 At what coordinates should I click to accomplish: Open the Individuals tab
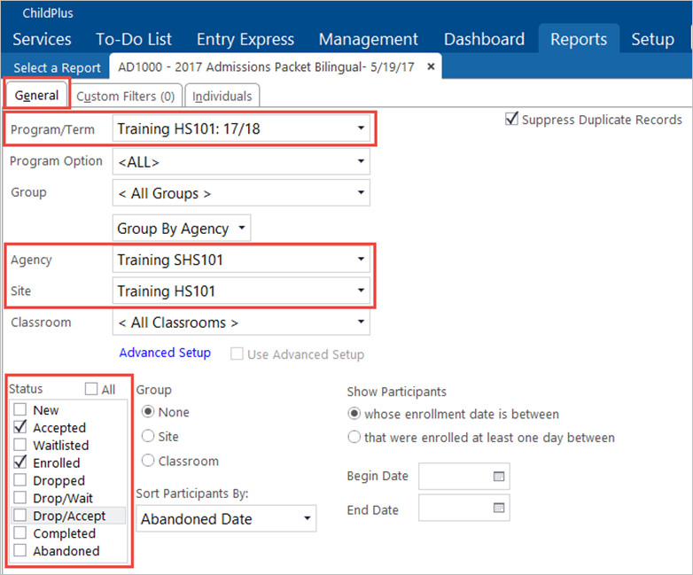[222, 97]
